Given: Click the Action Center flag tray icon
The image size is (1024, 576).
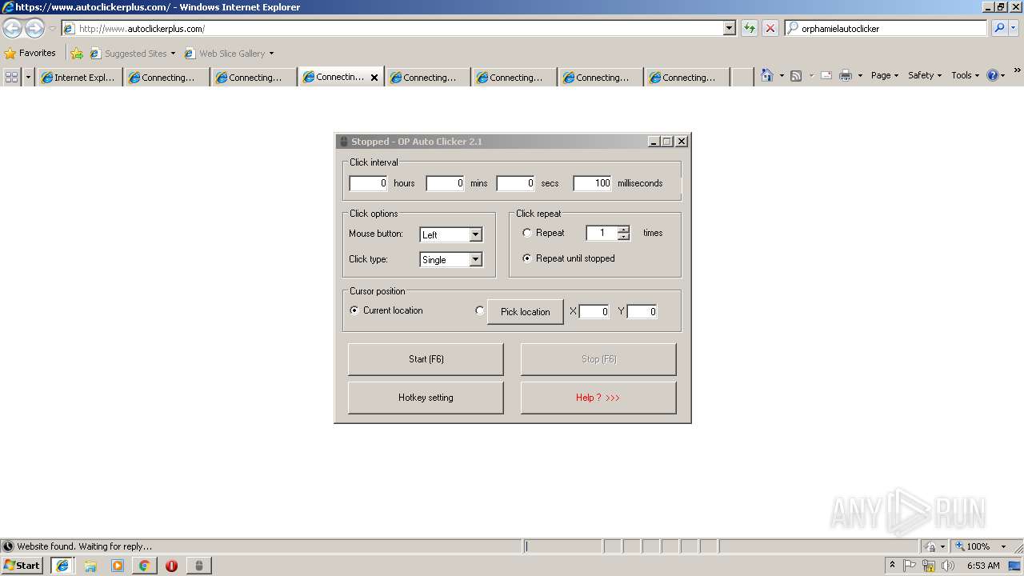Looking at the screenshot, I should click(910, 566).
